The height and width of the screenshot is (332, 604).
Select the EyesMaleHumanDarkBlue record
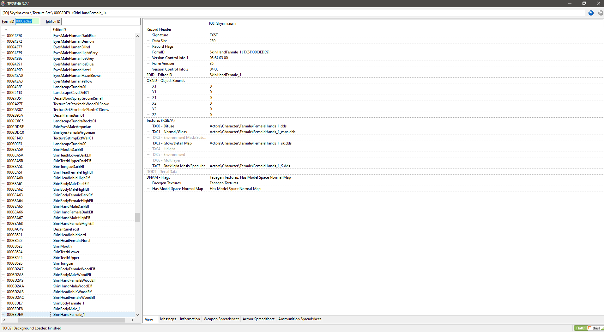point(75,36)
